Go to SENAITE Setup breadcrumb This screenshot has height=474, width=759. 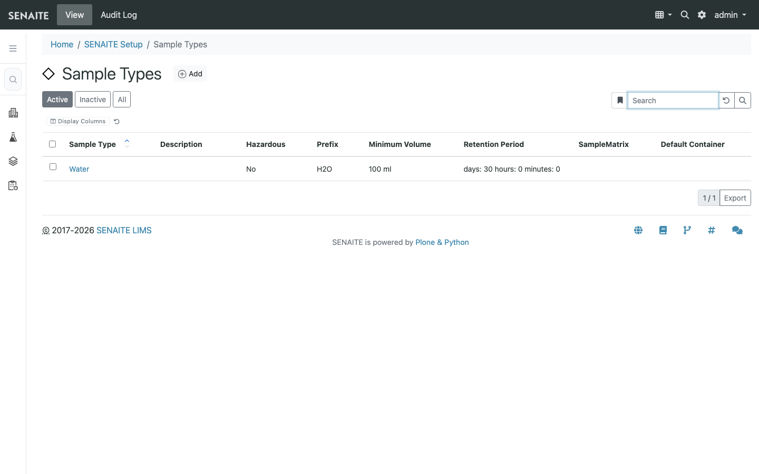pyautogui.click(x=113, y=44)
